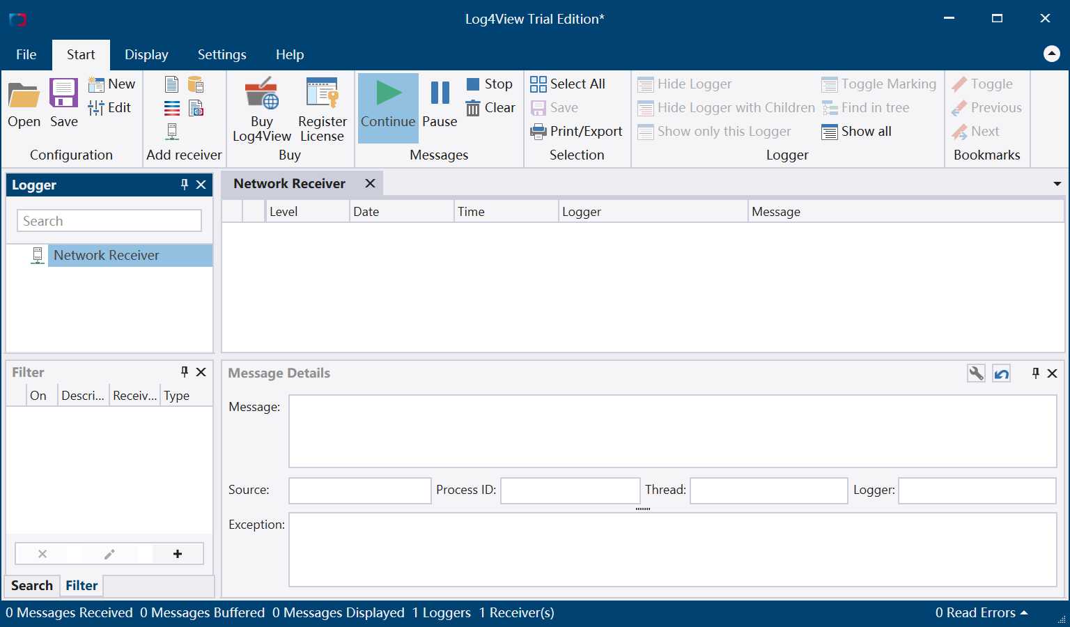Stop receiving messages
This screenshot has width=1070, height=627.
(489, 84)
